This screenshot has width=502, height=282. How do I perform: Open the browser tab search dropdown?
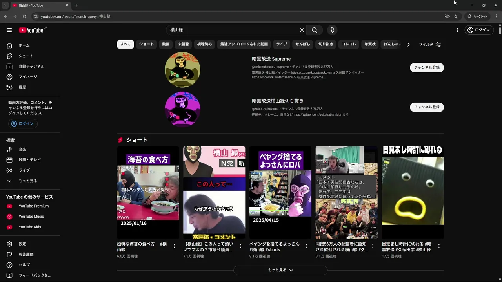5,5
